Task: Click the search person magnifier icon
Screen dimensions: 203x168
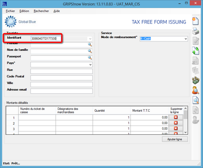Action: pos(196,90)
